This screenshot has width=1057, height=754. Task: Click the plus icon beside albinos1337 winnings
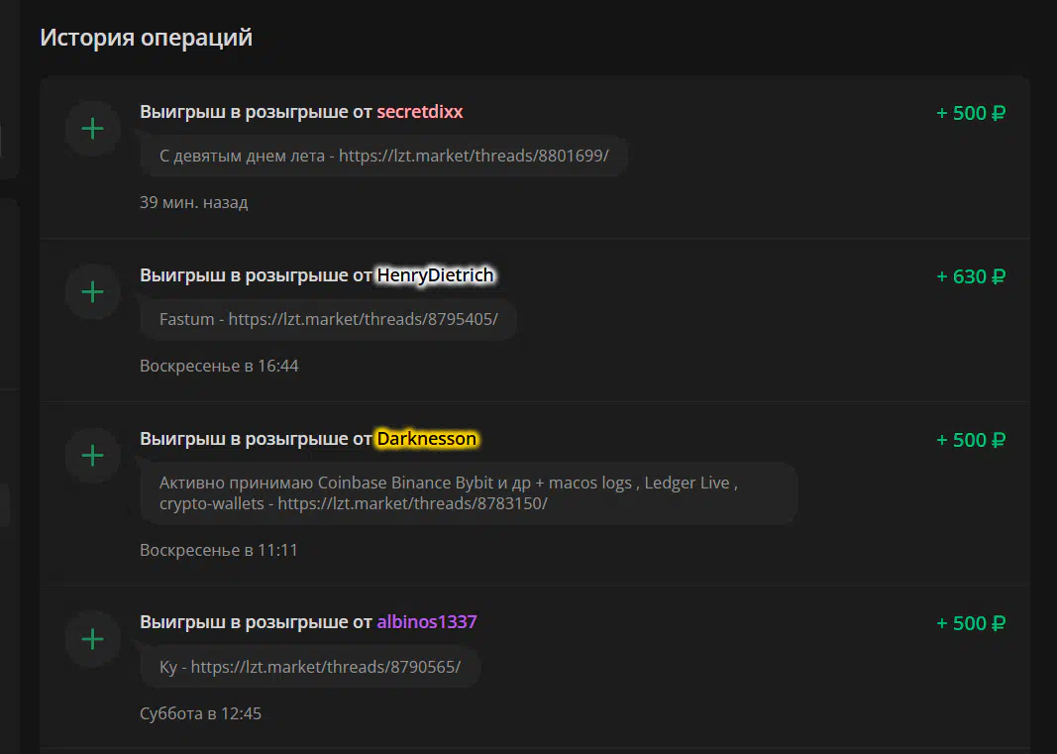93,639
